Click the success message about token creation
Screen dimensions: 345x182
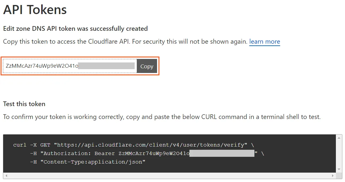pyautogui.click(x=75, y=28)
